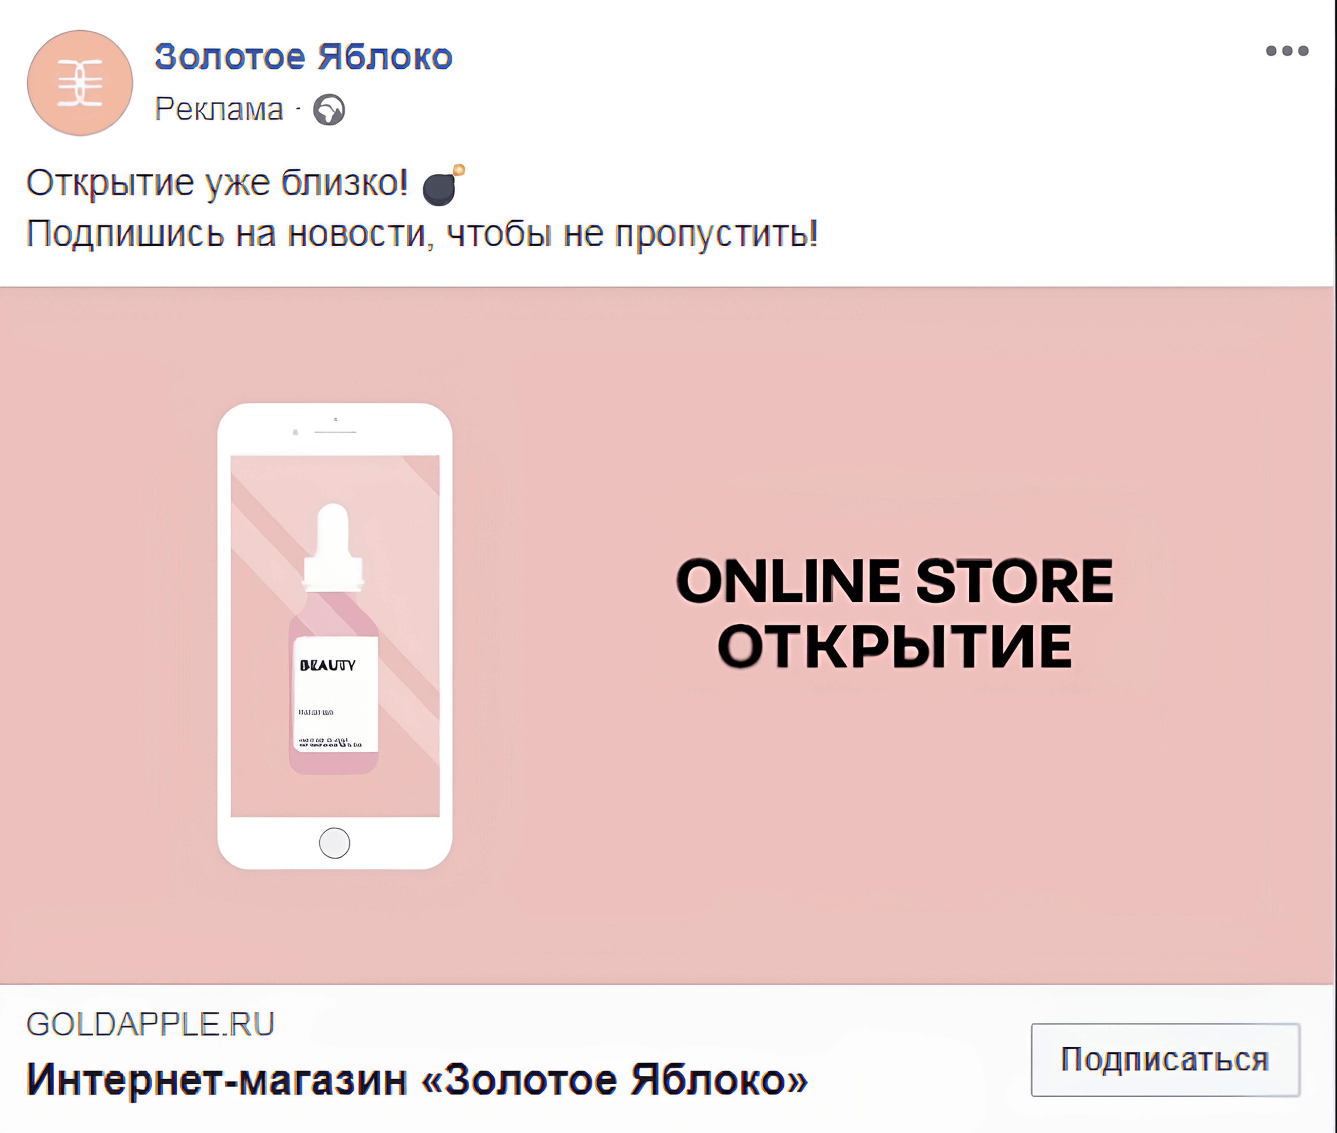The image size is (1337, 1133).
Task: Click the phone's top speaker slot
Action: (x=335, y=432)
